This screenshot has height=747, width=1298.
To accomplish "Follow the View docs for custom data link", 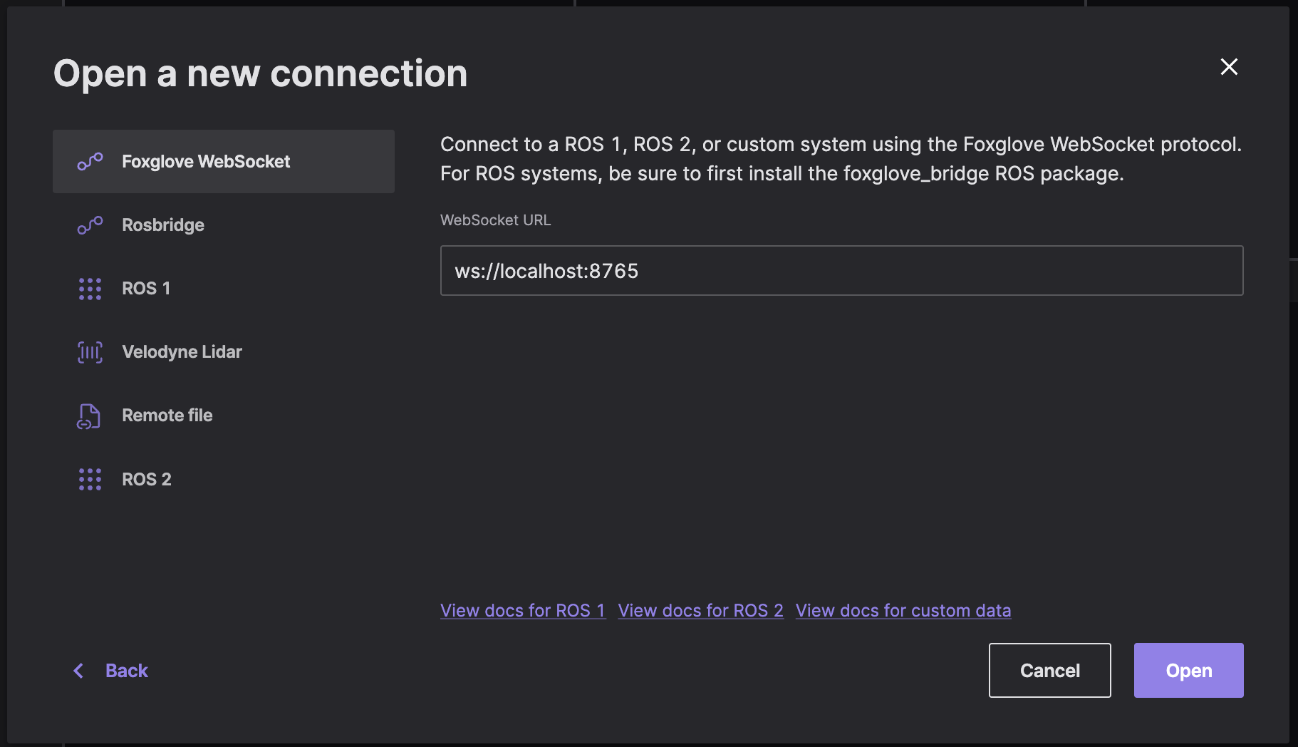I will point(903,611).
